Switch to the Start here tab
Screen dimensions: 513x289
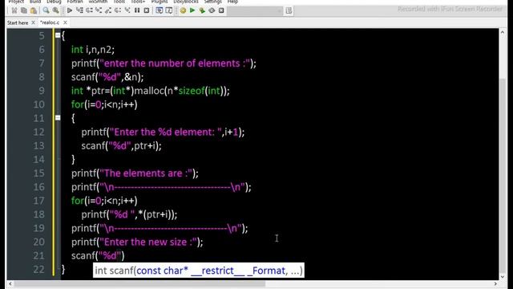18,22
